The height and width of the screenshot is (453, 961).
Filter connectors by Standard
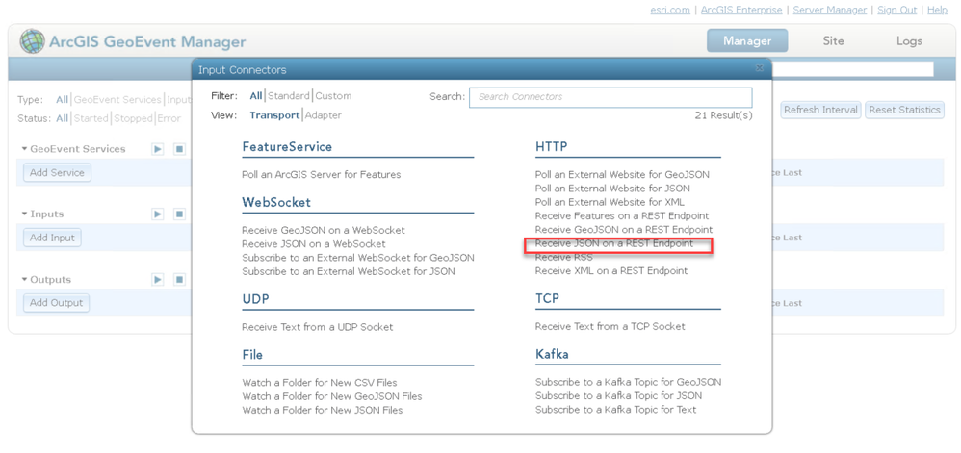pyautogui.click(x=289, y=96)
